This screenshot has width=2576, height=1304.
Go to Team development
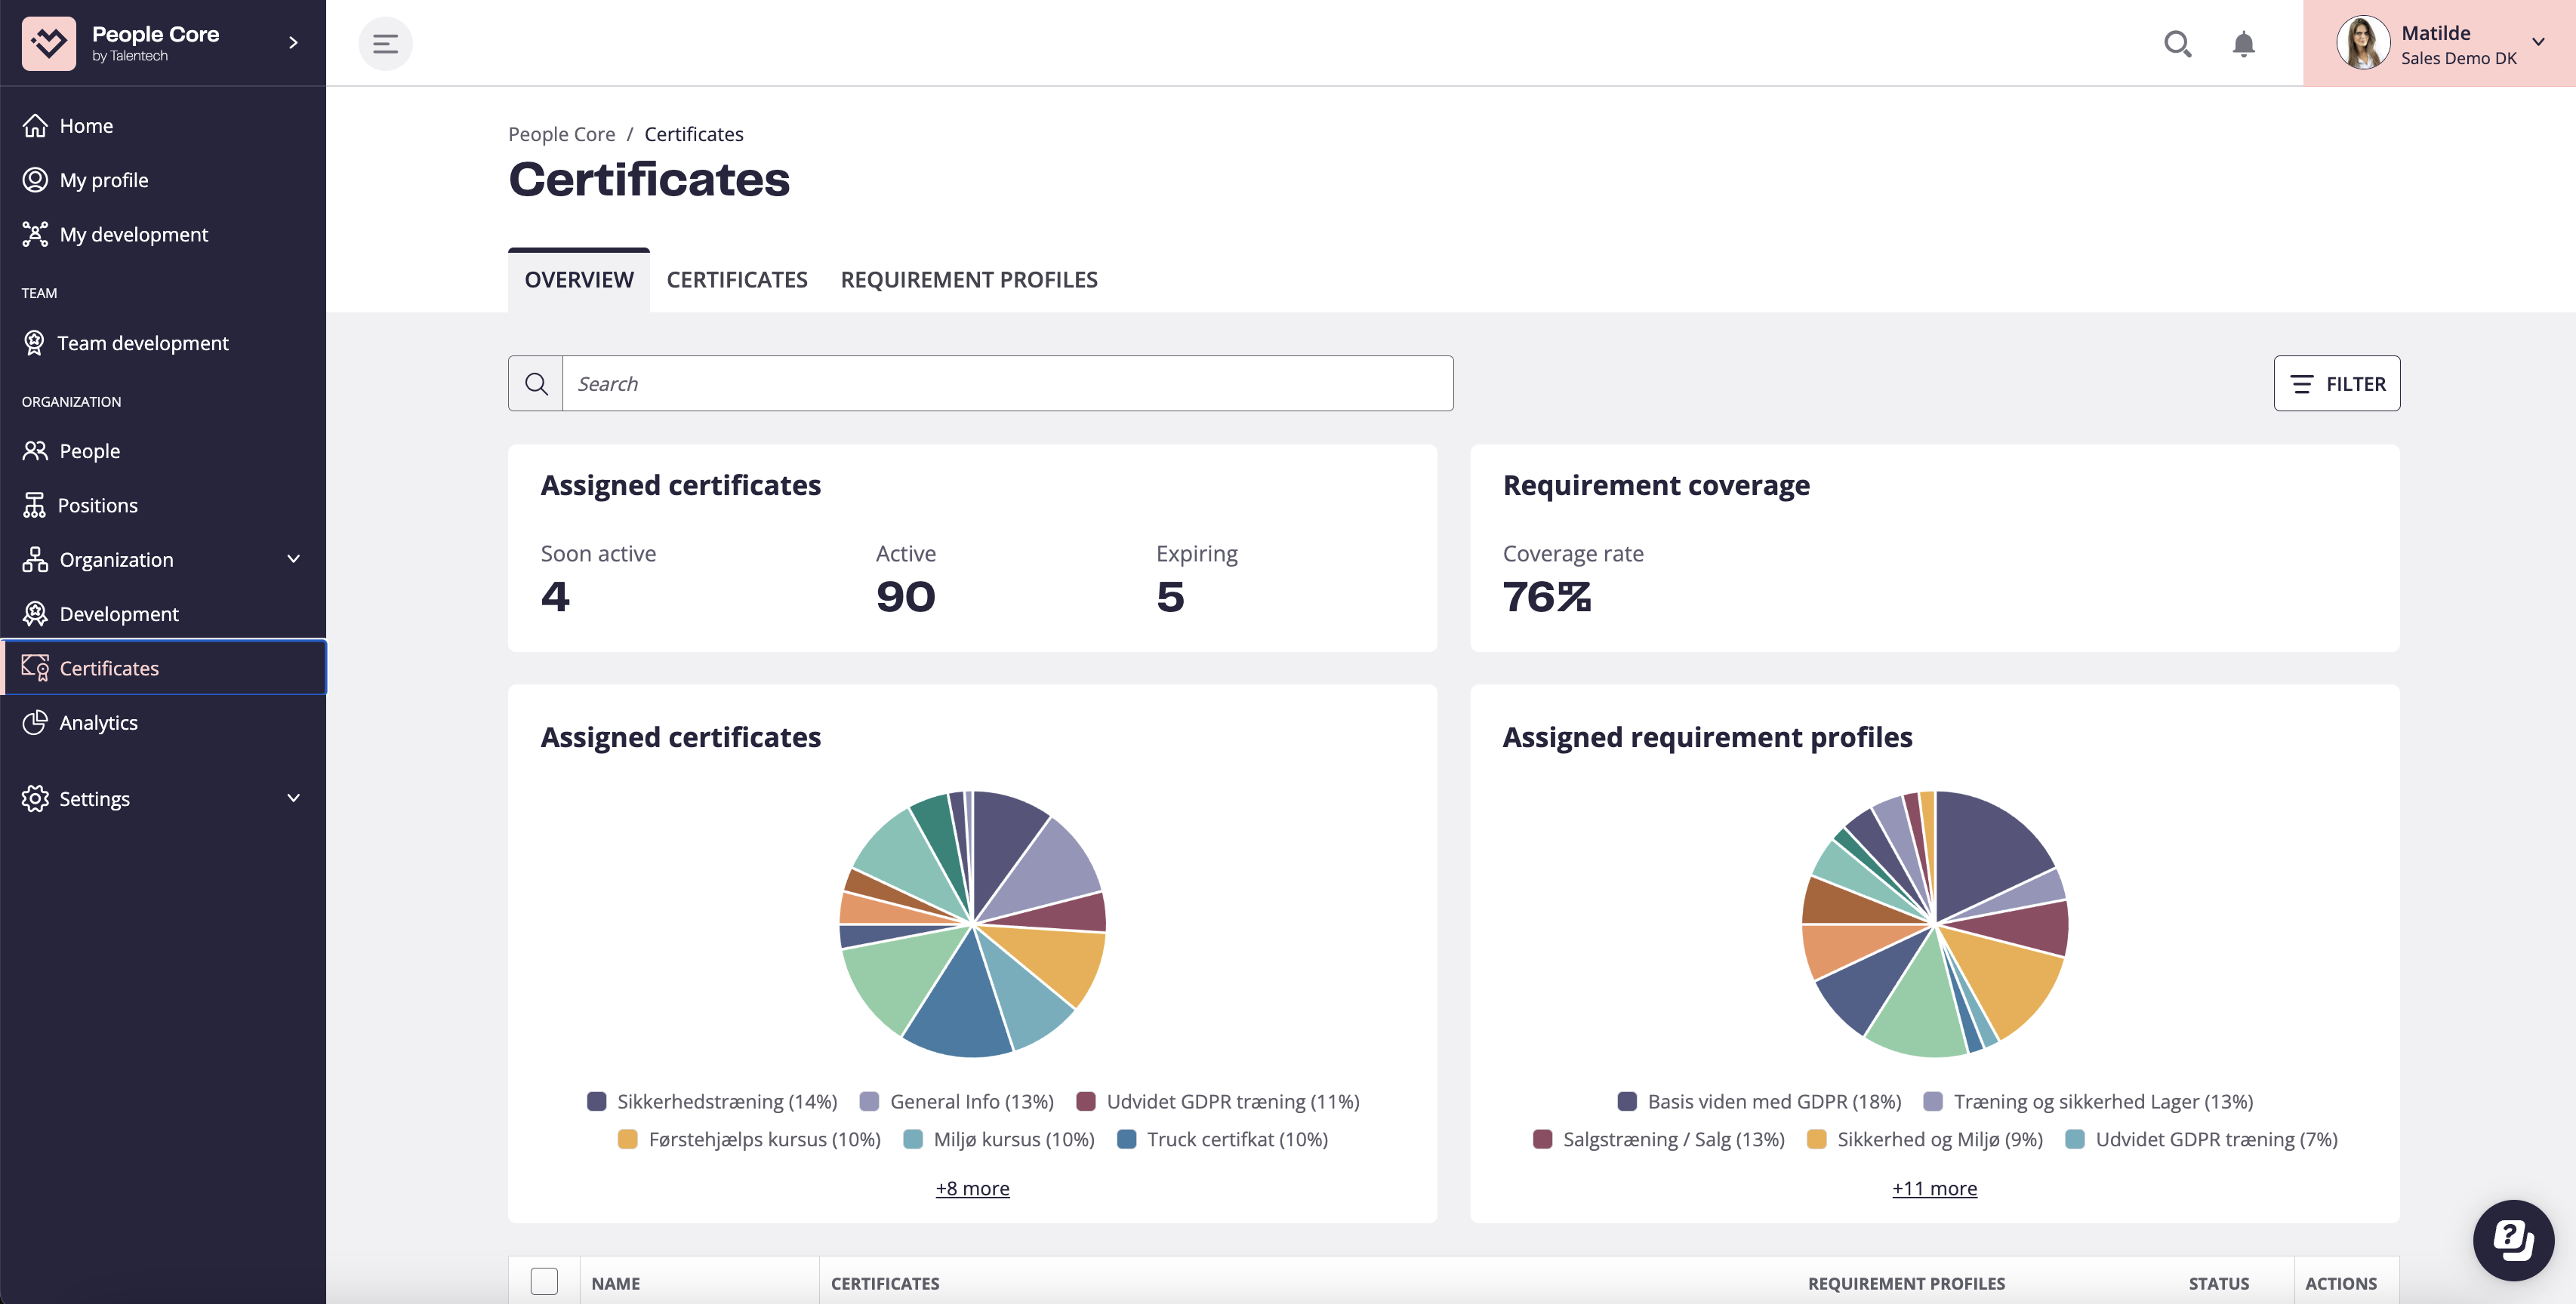click(143, 343)
